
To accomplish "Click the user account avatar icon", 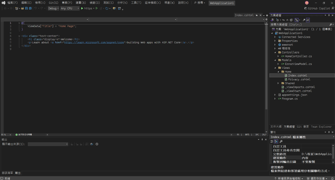I will pyautogui.click(x=307, y=3).
